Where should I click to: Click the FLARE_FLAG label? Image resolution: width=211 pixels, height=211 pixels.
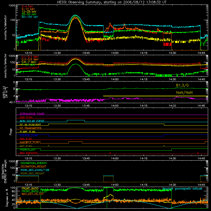27,132
